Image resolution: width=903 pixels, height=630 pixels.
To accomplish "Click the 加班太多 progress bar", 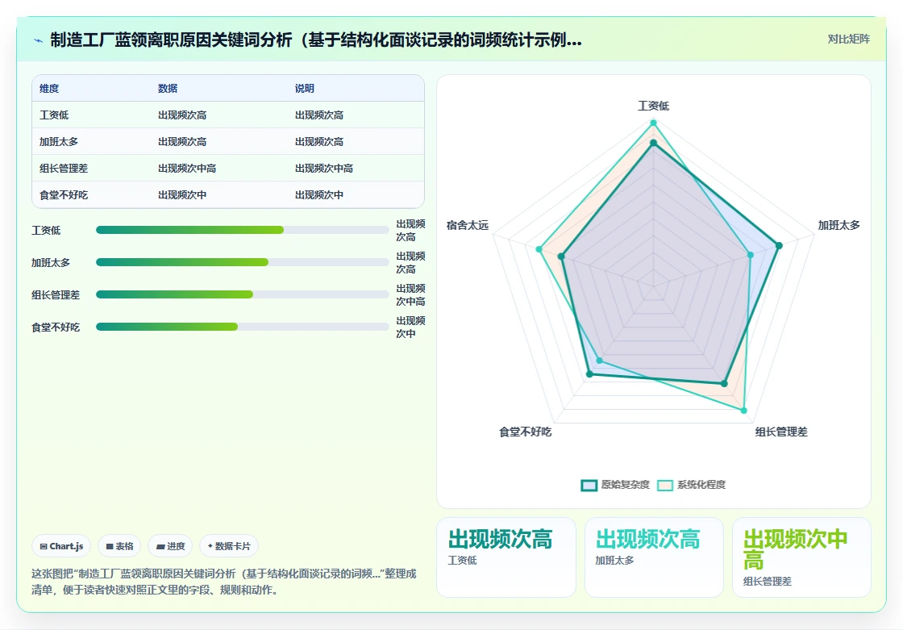I will pos(243,262).
